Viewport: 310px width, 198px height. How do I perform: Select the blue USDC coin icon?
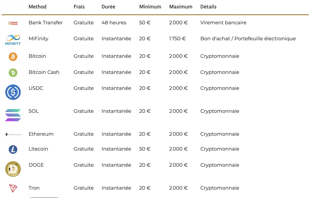[13, 92]
